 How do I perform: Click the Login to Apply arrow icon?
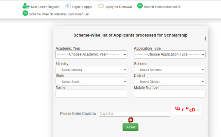click(x=68, y=6)
